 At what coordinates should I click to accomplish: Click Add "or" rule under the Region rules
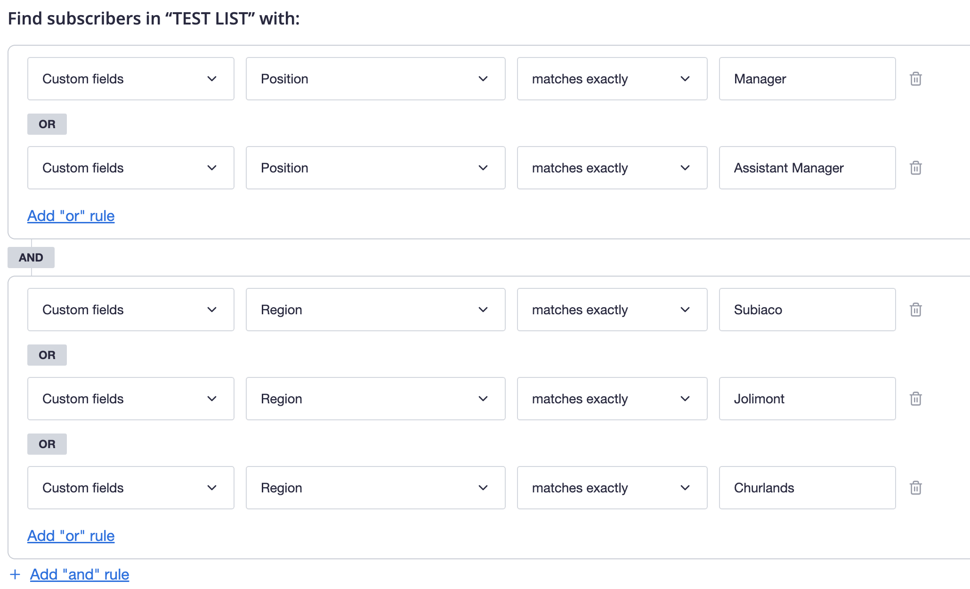pyautogui.click(x=71, y=536)
